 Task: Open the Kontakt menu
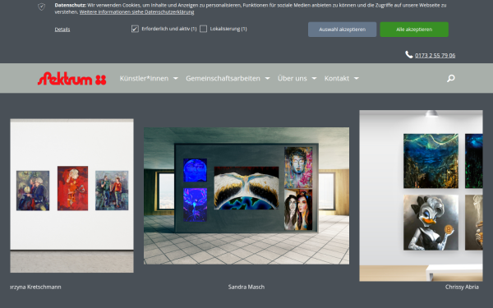[337, 78]
